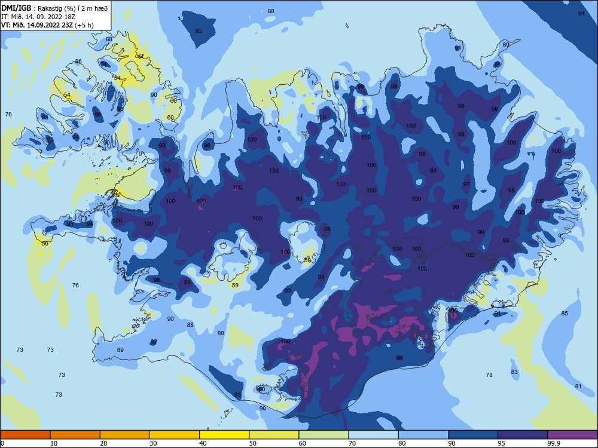598x448 pixels.
Task: Click the '83' humidity value on the map
Action: click(x=514, y=372)
